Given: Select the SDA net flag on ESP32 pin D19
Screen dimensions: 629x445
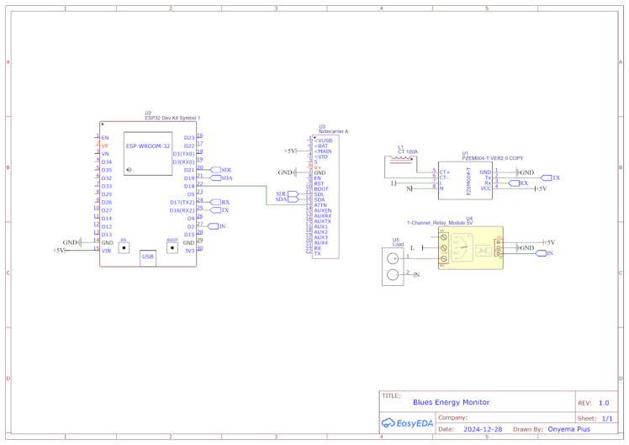Looking at the screenshot, I should [x=221, y=178].
